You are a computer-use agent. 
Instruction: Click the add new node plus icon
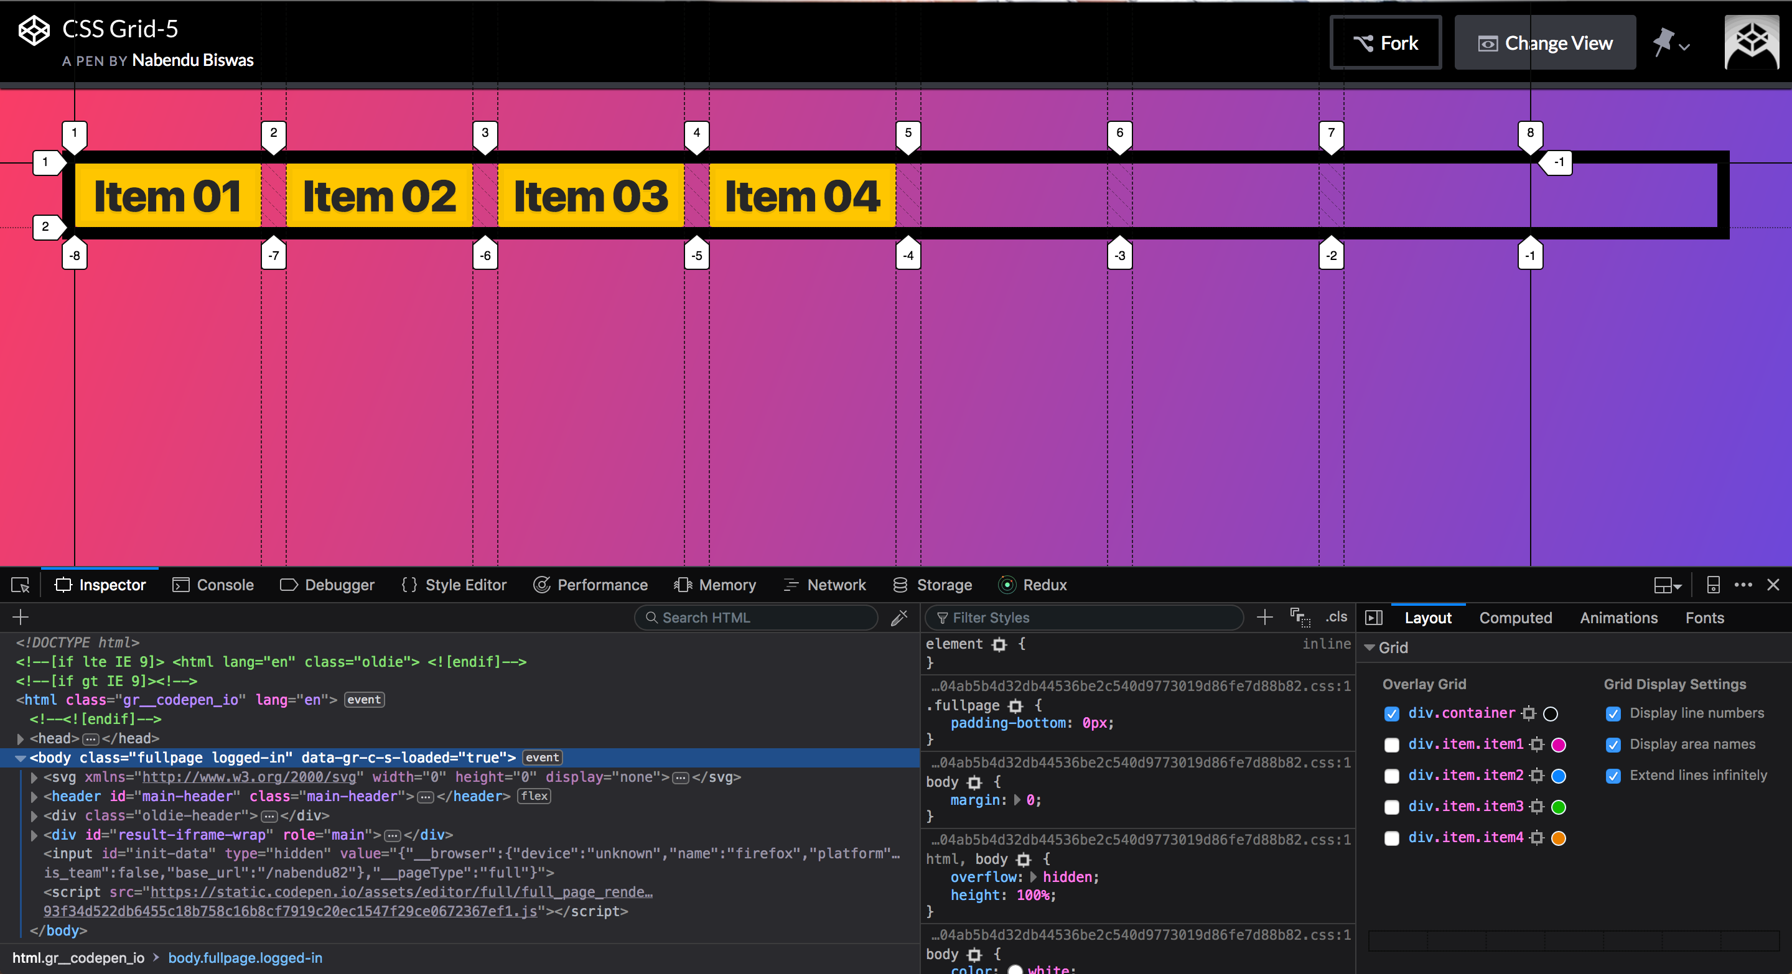click(21, 618)
